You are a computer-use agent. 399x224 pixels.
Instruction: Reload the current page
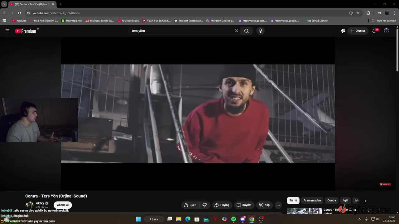[19, 13]
